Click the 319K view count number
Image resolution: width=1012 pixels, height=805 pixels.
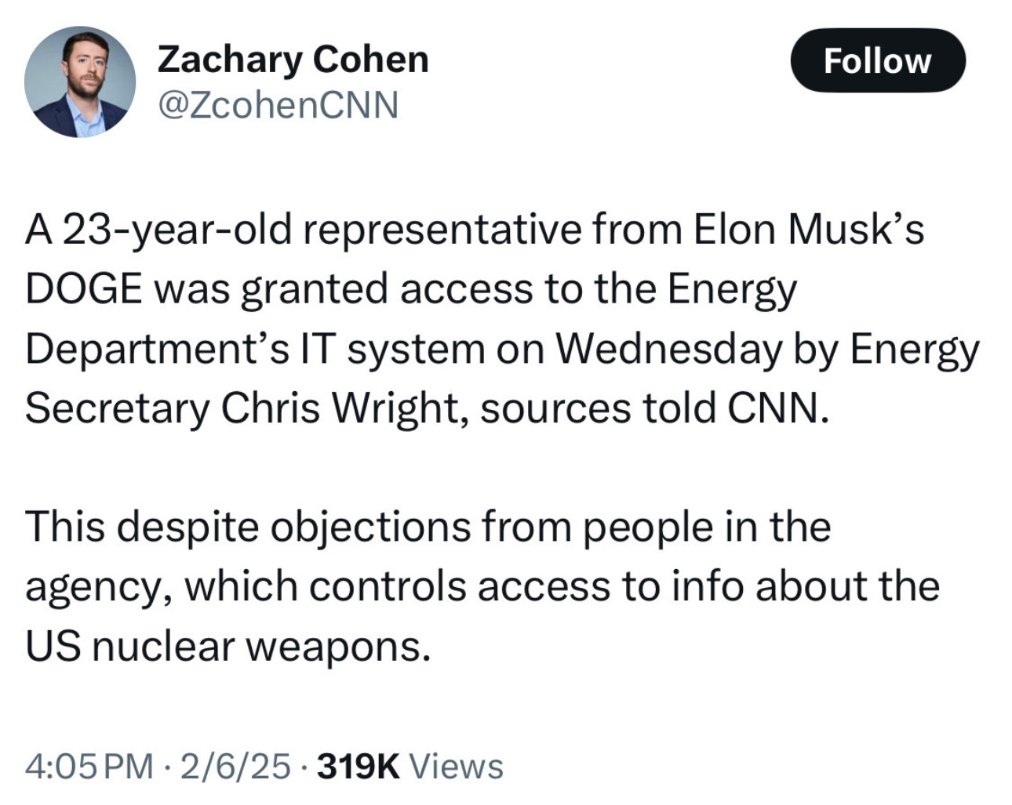(358, 766)
